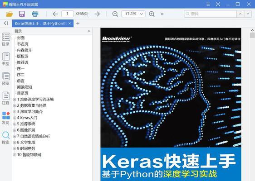
Task: Click the vertical scrollbar thumb of the document
Action: pos(252,35)
